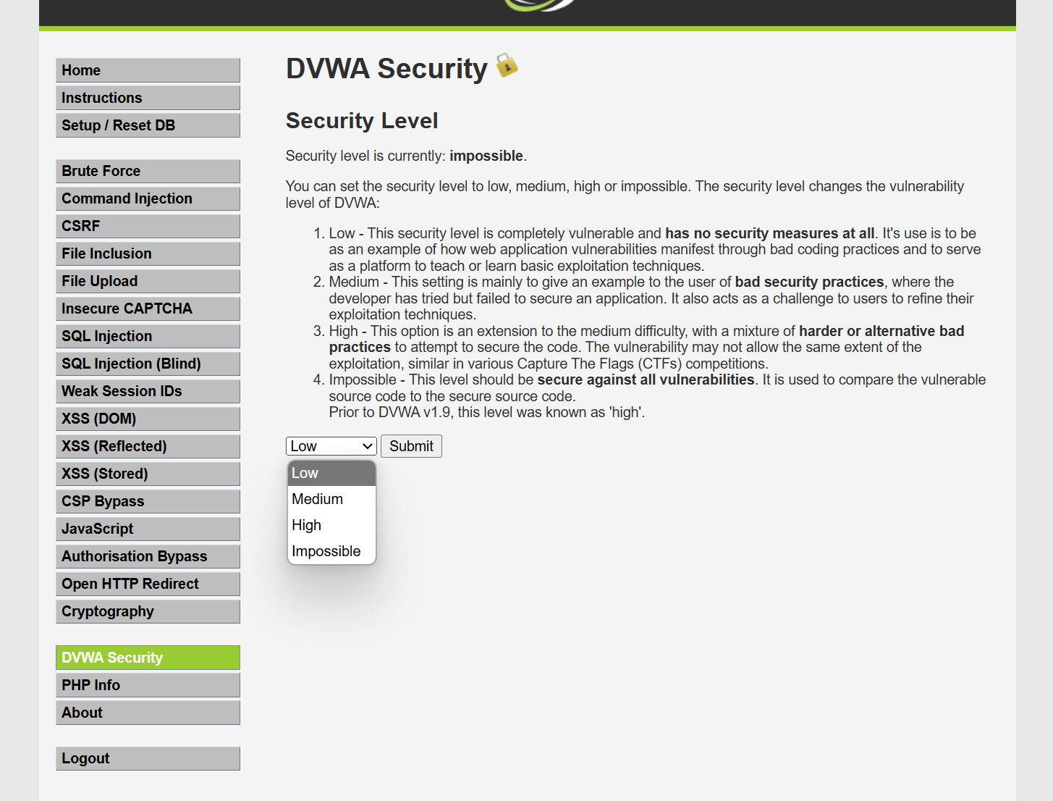Open the Cryptography module
The height and width of the screenshot is (801, 1053).
click(x=148, y=611)
